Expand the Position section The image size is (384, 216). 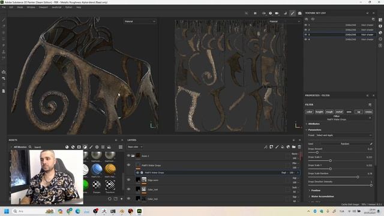pos(316,190)
